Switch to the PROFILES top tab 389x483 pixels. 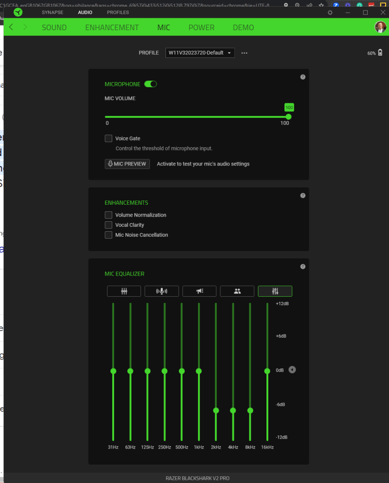[x=118, y=12]
